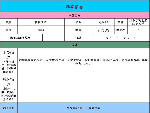This screenshot has width=150, height=113.
Task: Click the empty 拆装描述 content area
Action: point(84,89)
